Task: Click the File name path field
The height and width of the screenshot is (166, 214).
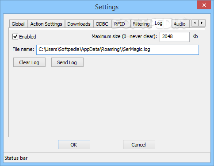Action: click(118, 50)
